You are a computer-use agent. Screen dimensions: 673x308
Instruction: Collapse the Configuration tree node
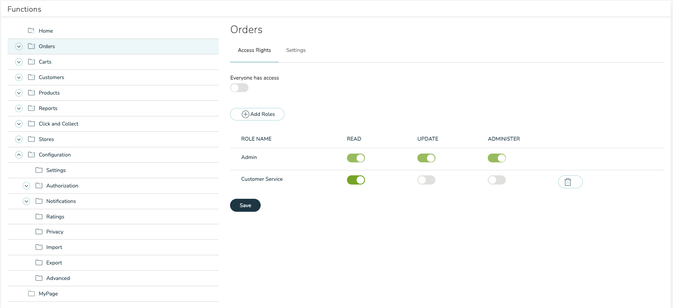tap(19, 155)
